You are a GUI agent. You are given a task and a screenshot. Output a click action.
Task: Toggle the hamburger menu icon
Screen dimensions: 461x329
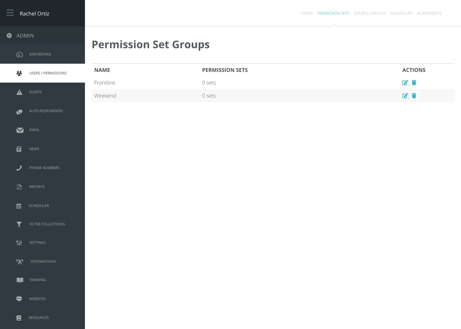point(10,13)
